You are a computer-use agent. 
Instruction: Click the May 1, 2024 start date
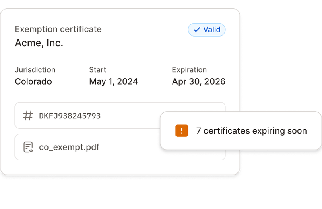(114, 81)
